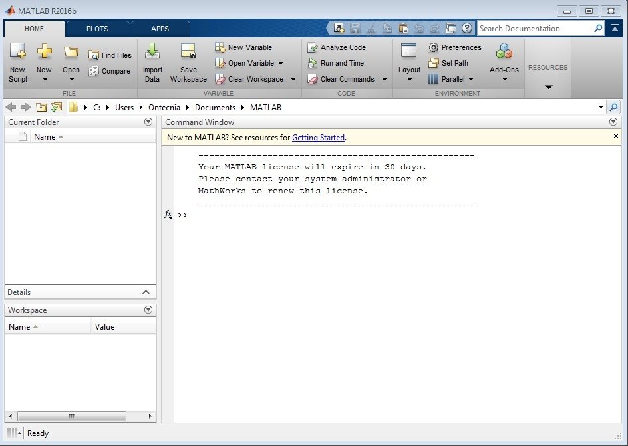
Task: Sort Workspace by Name column
Action: (x=48, y=327)
